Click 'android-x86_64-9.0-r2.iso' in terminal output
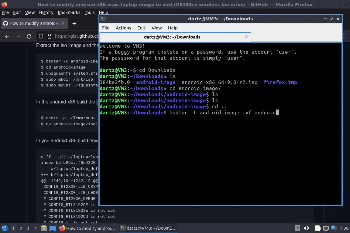This screenshot has height=233, width=350. 219,82
